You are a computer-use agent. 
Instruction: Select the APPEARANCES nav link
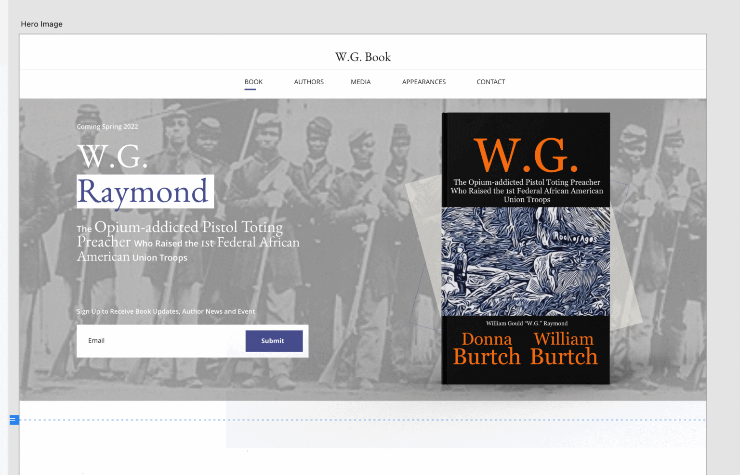424,82
